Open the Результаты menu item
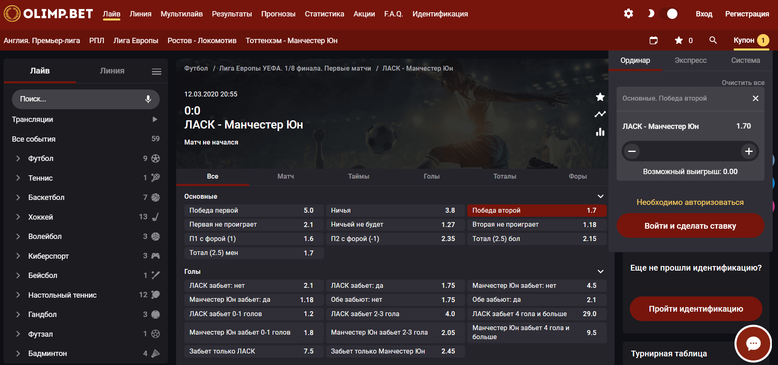This screenshot has height=365, width=778. click(x=232, y=14)
